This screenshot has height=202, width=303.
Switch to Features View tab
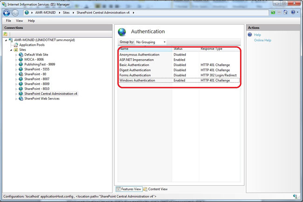[x=129, y=189]
